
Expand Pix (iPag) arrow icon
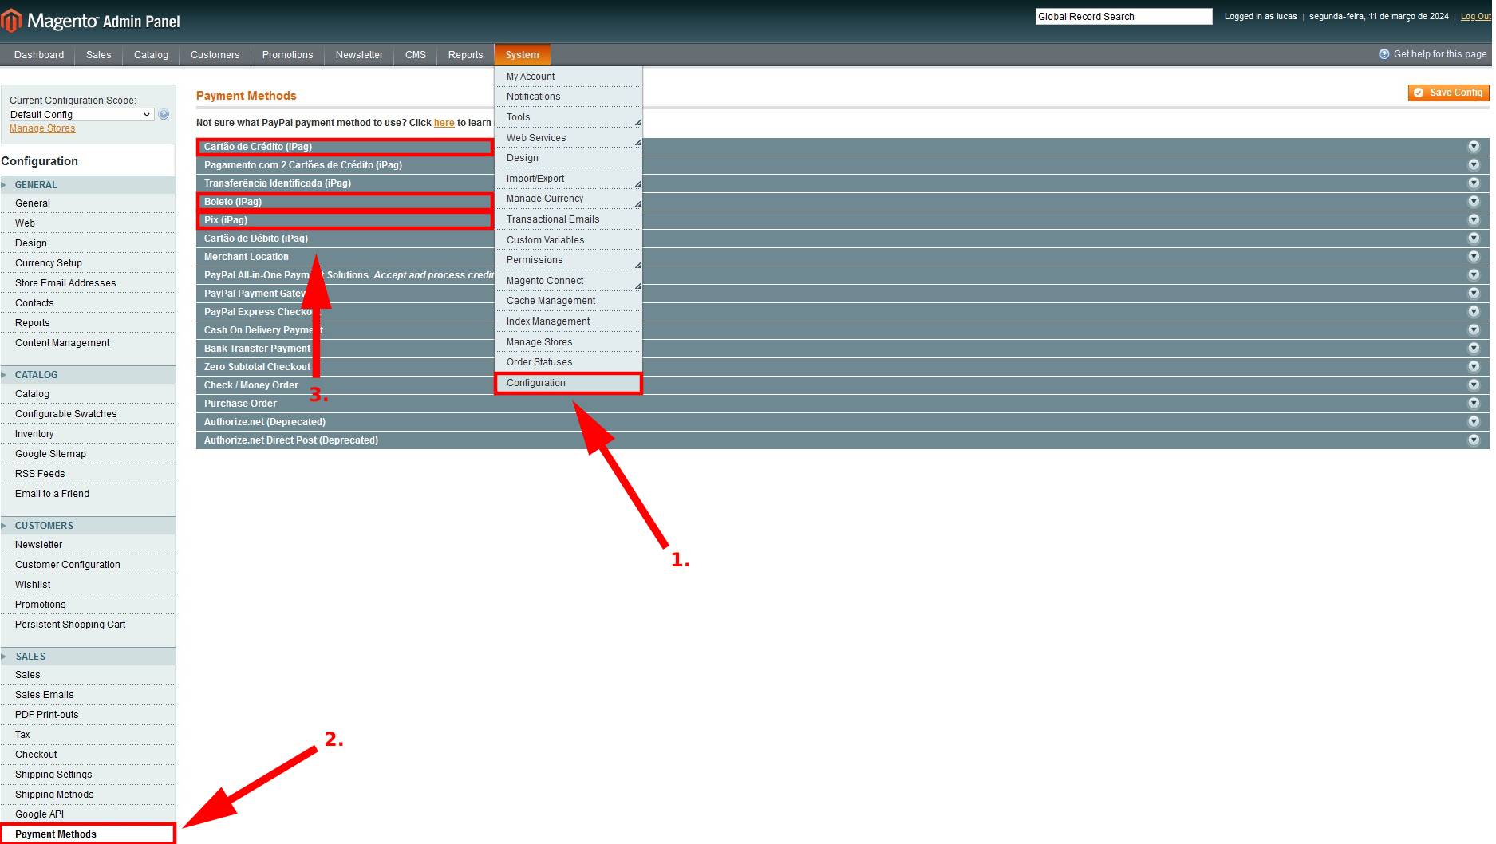1474,220
